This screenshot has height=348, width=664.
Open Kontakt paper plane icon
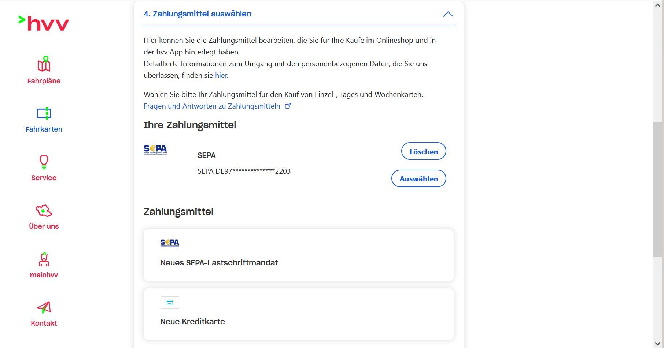(x=44, y=307)
